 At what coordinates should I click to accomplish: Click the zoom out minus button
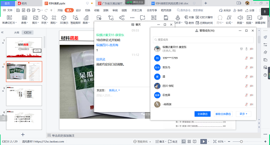click(x=229, y=141)
